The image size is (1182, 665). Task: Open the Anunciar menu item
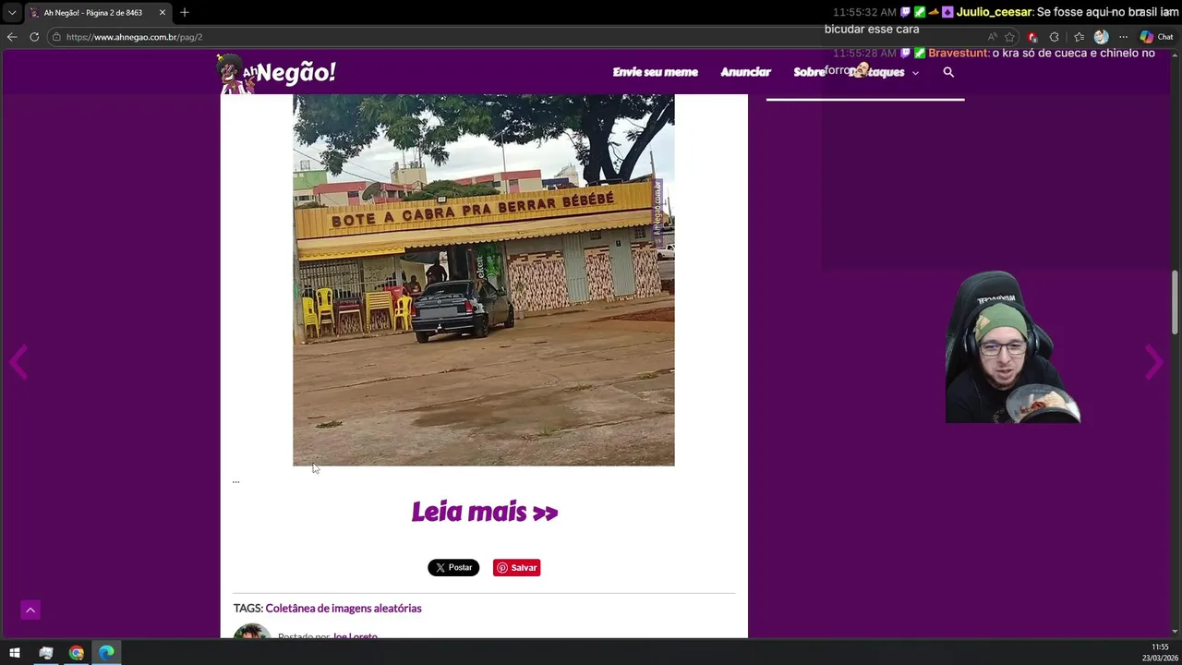point(745,72)
